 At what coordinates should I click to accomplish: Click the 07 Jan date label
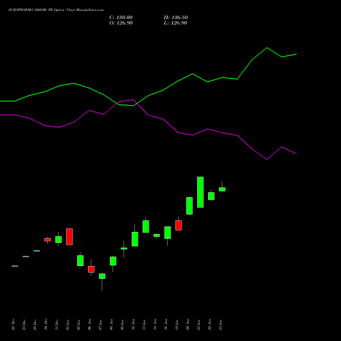100,325
